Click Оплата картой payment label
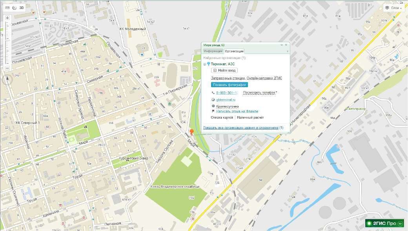Screen dimensions: 408x231 (x=222, y=118)
